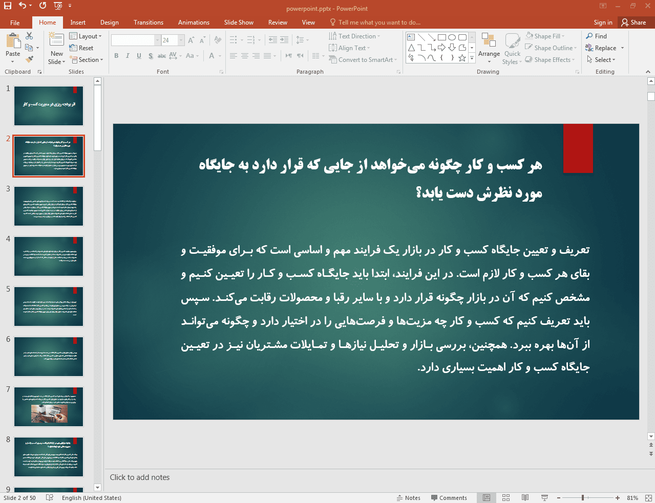Viewport: 655px width, 503px height.
Task: Open the Transitions ribbon tab
Action: [x=148, y=23]
